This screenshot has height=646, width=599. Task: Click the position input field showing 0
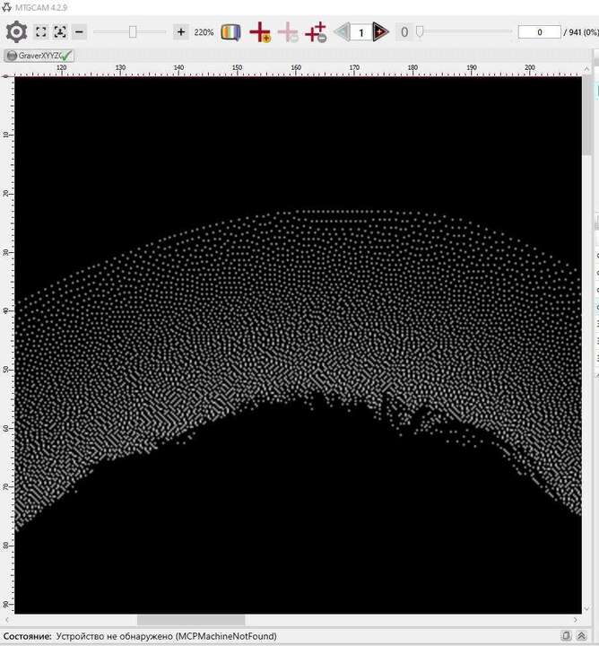click(543, 32)
